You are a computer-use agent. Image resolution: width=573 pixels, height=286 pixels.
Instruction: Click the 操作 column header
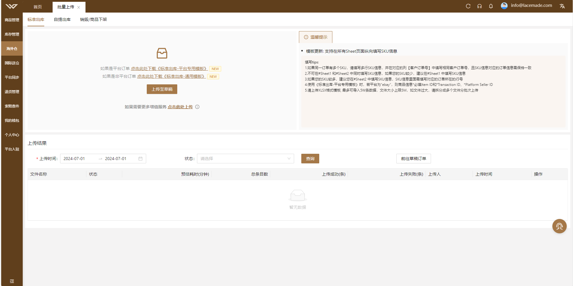point(538,174)
